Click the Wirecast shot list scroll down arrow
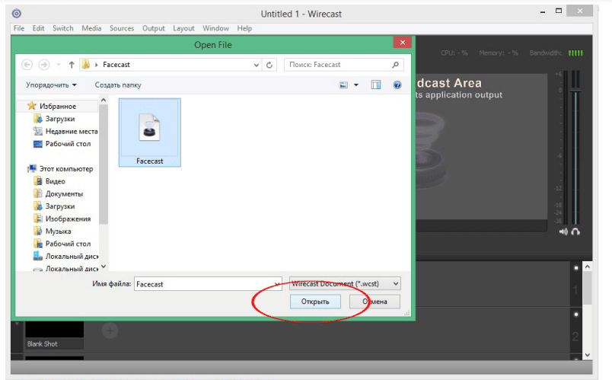 [588, 355]
